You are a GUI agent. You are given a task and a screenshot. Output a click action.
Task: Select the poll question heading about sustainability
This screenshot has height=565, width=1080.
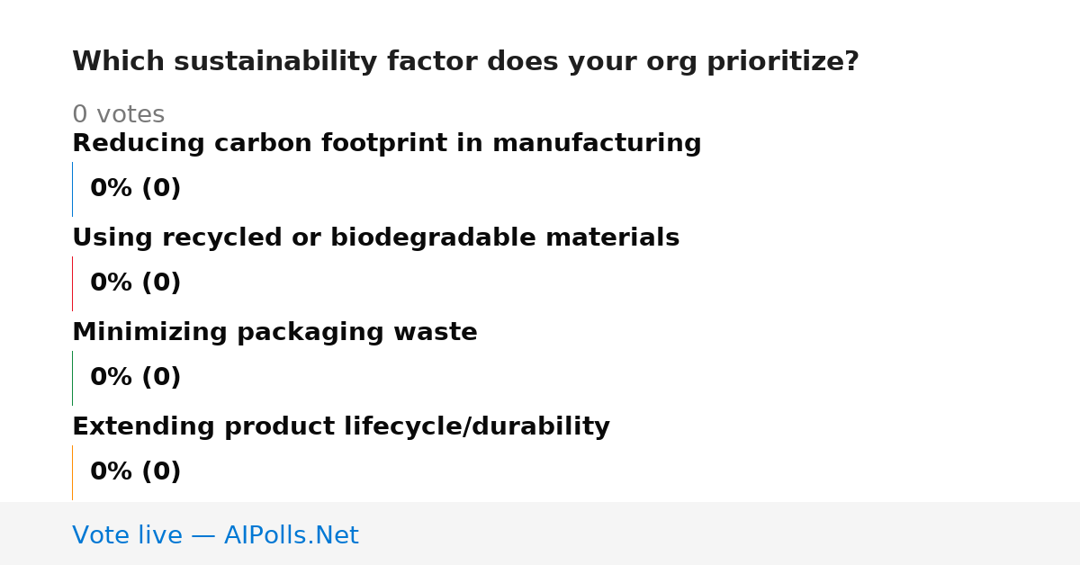[465, 62]
